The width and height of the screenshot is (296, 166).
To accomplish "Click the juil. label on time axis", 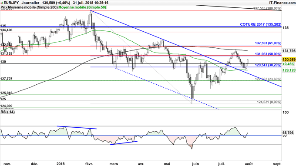I will coord(221,164).
